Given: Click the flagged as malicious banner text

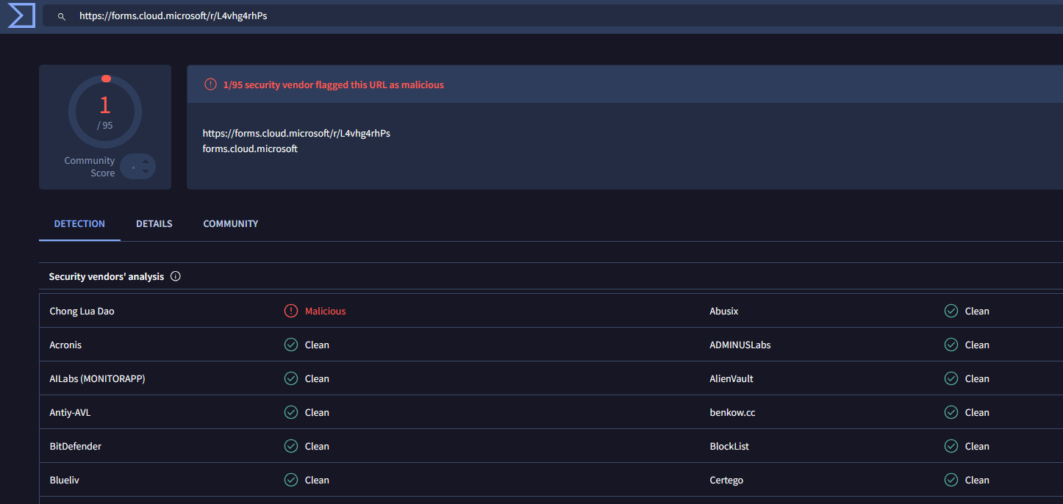Looking at the screenshot, I should (334, 84).
